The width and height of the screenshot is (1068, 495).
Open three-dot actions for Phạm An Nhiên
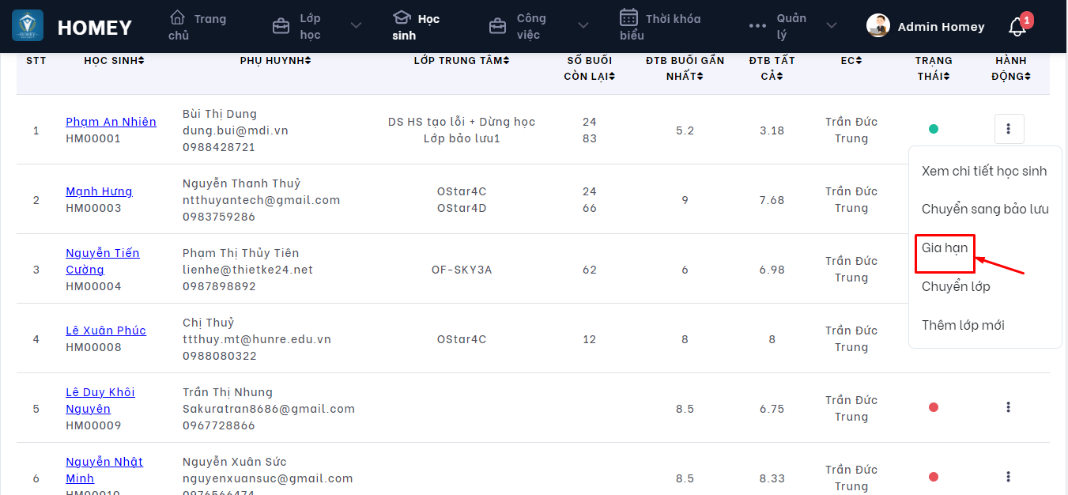pyautogui.click(x=1009, y=129)
